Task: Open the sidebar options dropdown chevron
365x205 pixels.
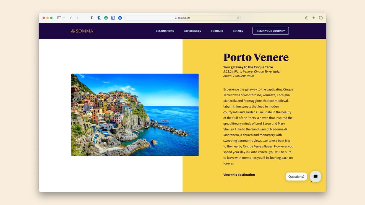Action: (x=64, y=18)
